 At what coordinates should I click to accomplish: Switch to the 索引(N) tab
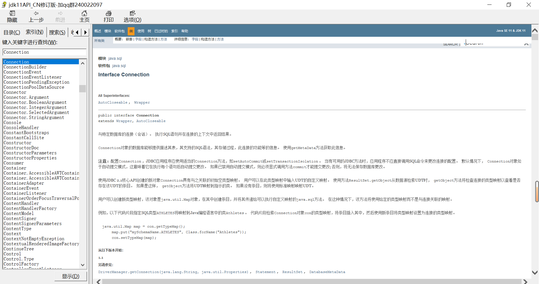35,32
